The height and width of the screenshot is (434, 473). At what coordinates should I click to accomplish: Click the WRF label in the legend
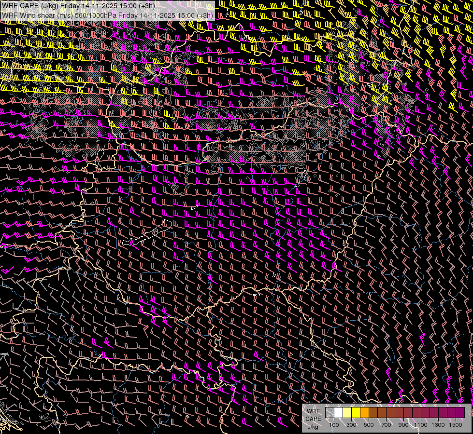coord(313,411)
